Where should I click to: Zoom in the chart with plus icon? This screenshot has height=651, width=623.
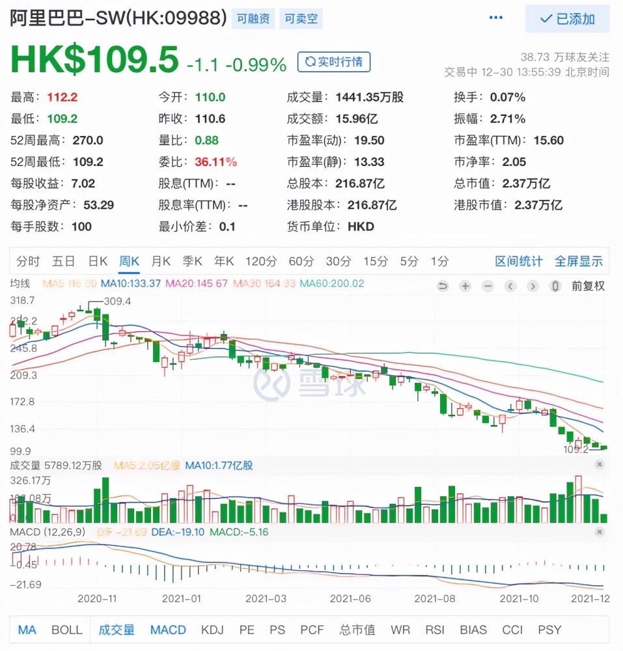[x=465, y=286]
